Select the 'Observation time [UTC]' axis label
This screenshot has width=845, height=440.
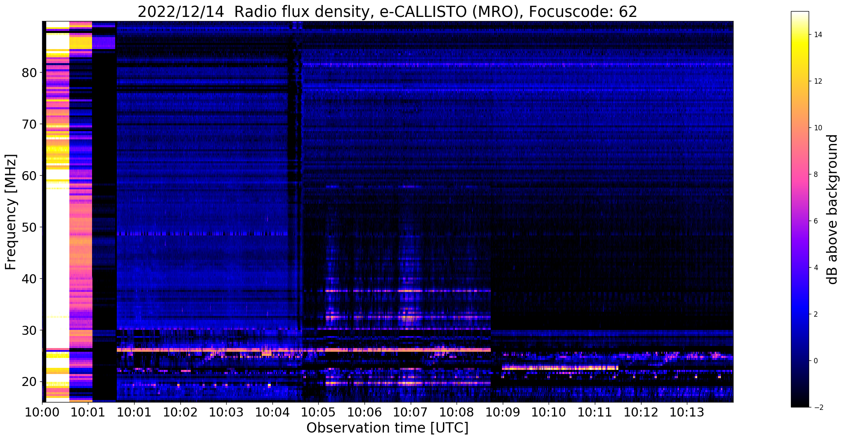point(387,428)
